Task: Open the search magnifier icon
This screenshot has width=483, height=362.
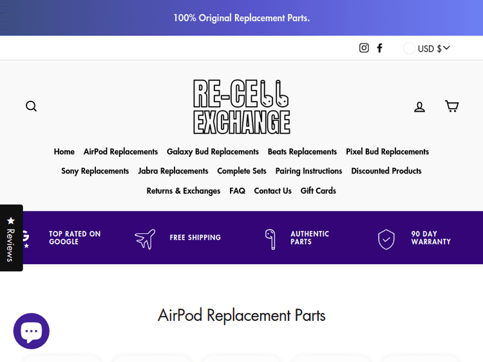Action: (31, 106)
